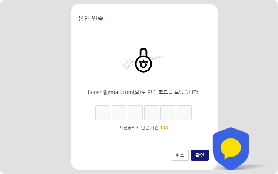
Task: Click the 취소 cancel button
Action: 180,155
